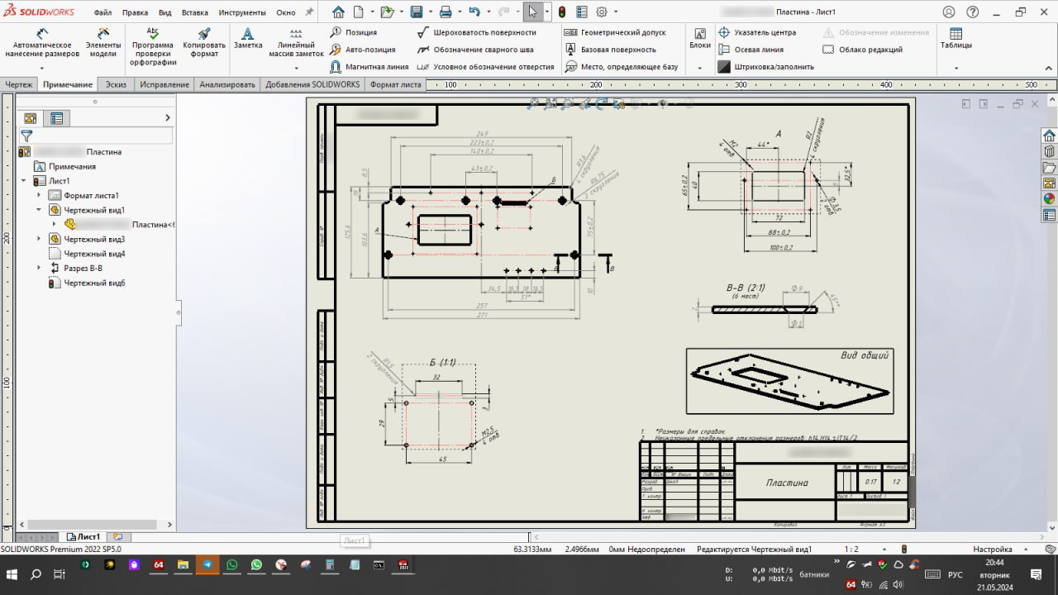Screen dimensions: 1058x595
Task: Switch to the Эскиз tab
Action: point(116,84)
